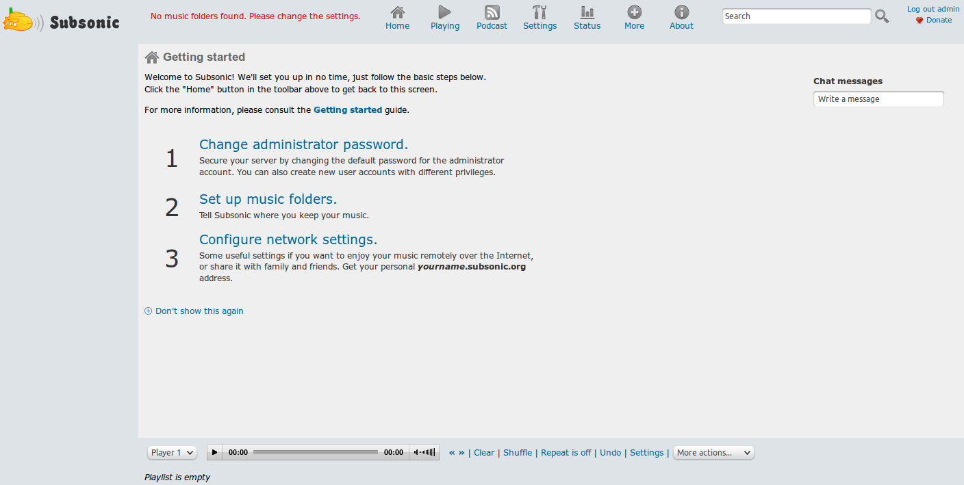Click the About label in toolbar
Image resolution: width=964 pixels, height=485 pixels.
[681, 26]
